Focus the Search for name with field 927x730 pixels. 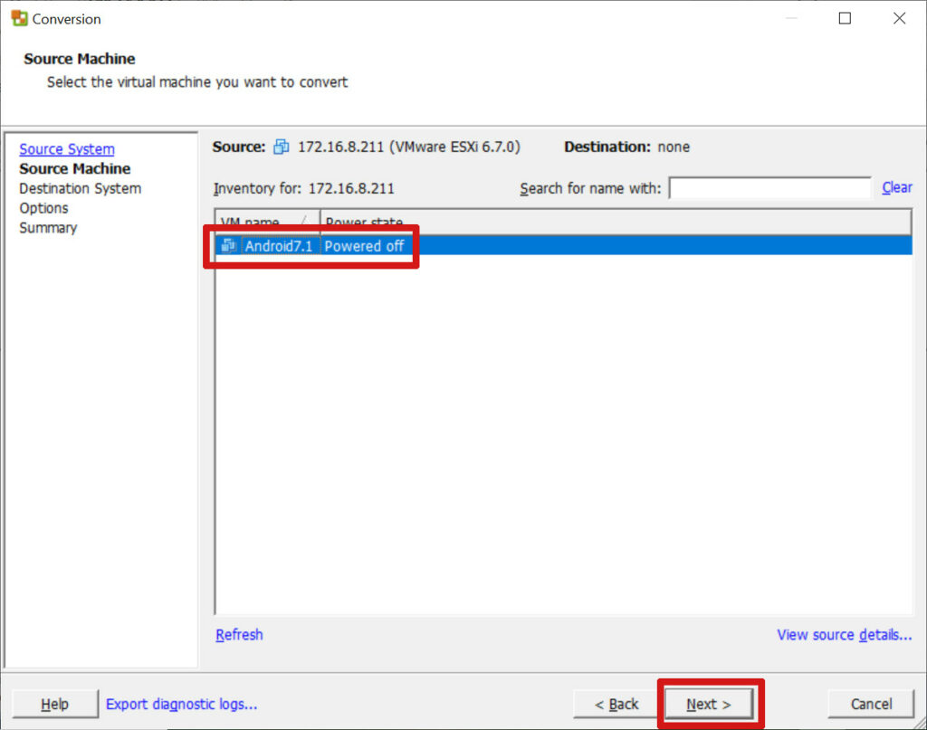tap(769, 188)
